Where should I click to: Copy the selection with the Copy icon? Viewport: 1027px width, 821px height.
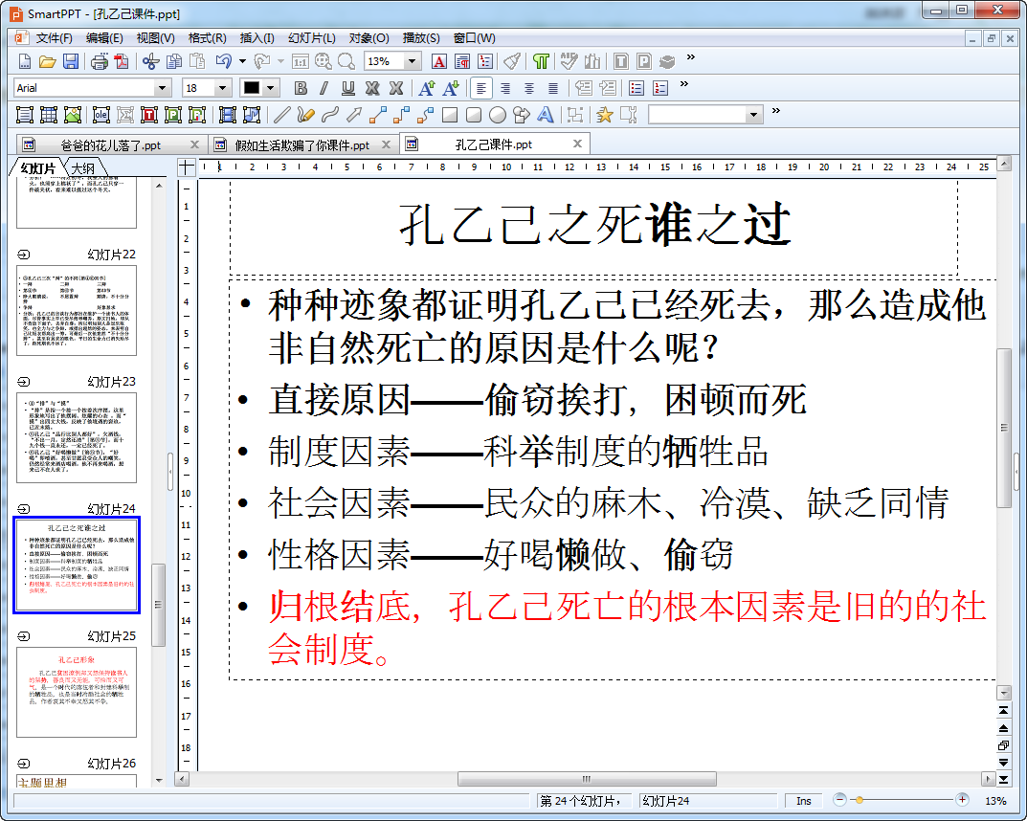173,61
